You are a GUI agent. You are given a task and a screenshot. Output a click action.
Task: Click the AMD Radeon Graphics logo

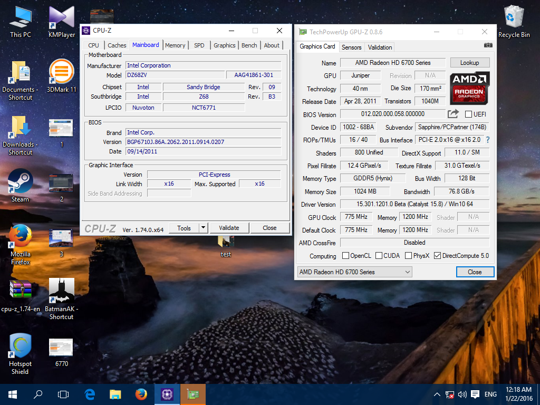(x=469, y=88)
